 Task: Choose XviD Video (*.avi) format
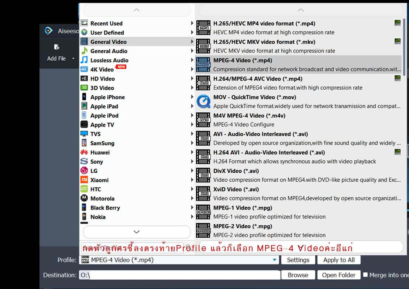(298, 194)
